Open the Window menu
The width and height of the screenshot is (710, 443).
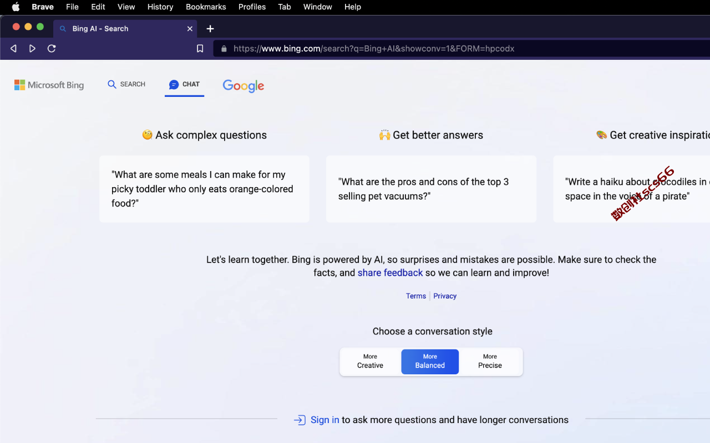coord(318,7)
